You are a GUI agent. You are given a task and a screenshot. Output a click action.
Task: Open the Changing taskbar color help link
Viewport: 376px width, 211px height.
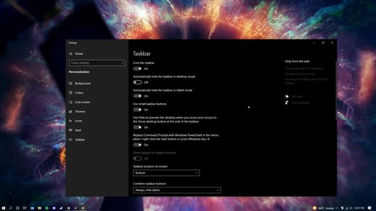(x=300, y=74)
